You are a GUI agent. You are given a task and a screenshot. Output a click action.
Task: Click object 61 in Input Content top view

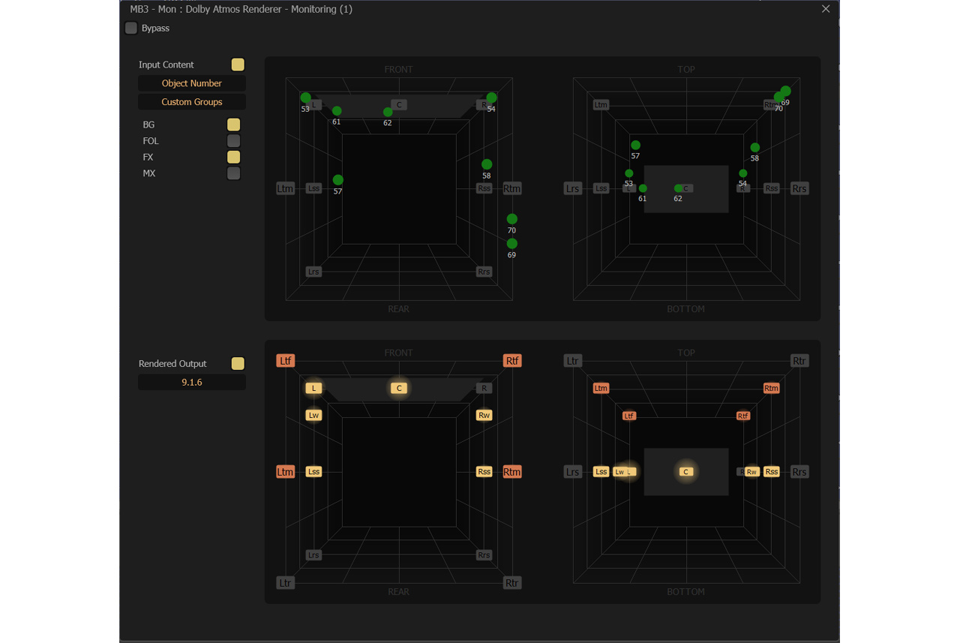(x=643, y=188)
